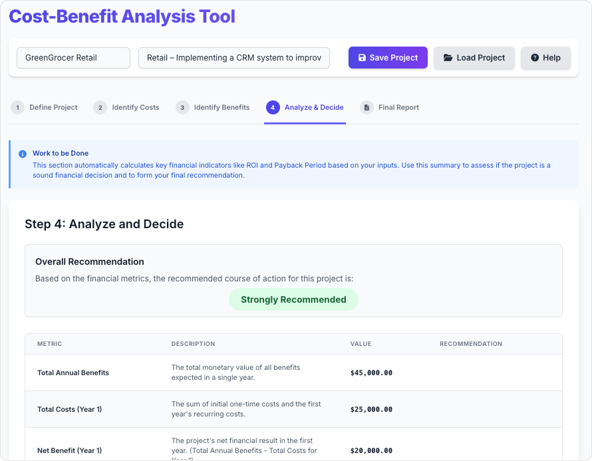This screenshot has height=461, width=592.
Task: Click the step 3 number circle
Action: coord(182,108)
